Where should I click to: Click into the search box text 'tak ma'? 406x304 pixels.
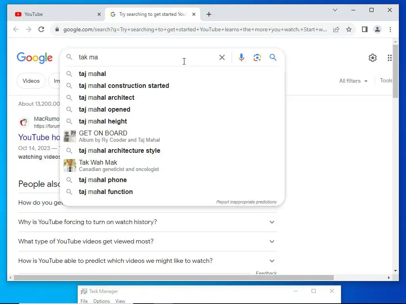pyautogui.click(x=88, y=57)
